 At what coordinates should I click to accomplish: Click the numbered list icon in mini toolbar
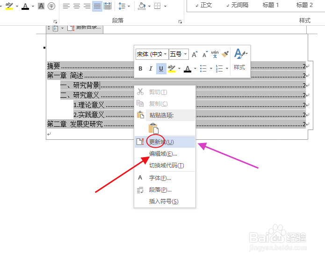[x=219, y=69]
